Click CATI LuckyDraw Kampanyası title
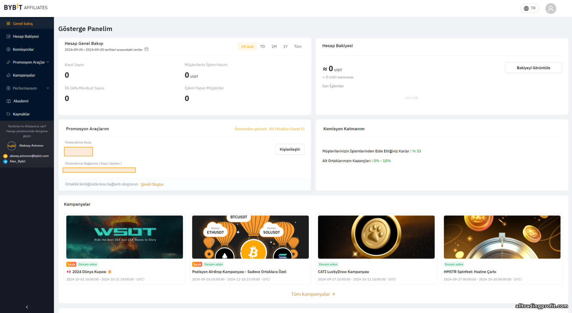 tap(344, 272)
